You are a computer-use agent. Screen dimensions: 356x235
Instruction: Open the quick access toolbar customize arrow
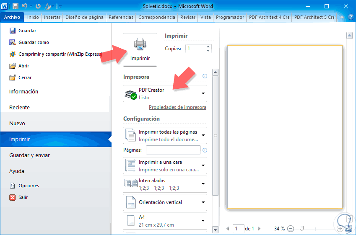(x=60, y=7)
